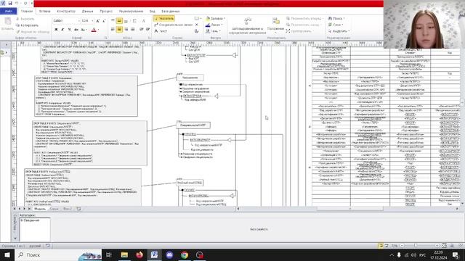Select the Текст tool
Viewport: 465px width, 261px height.
tap(161, 31)
